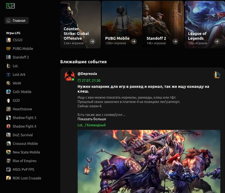Open PUBG Mobile game card
225x193 pixels.
click(x=122, y=24)
